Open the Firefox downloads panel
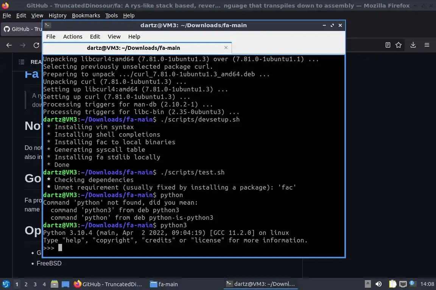Viewport: 436px width, 290px height. [413, 45]
